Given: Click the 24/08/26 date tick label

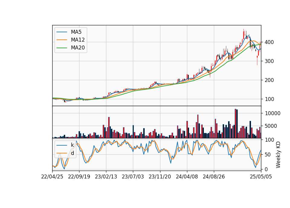Looking at the screenshot, I should (x=214, y=177).
